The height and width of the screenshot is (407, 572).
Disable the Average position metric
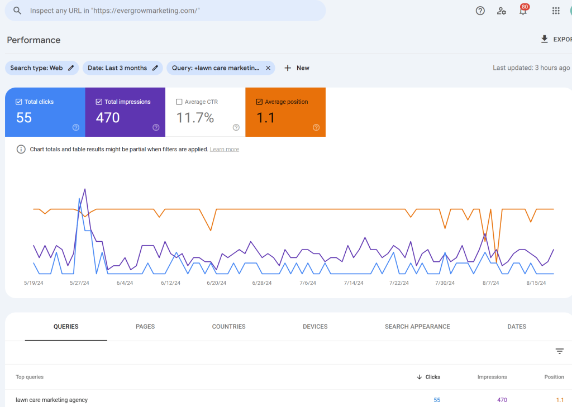[258, 102]
